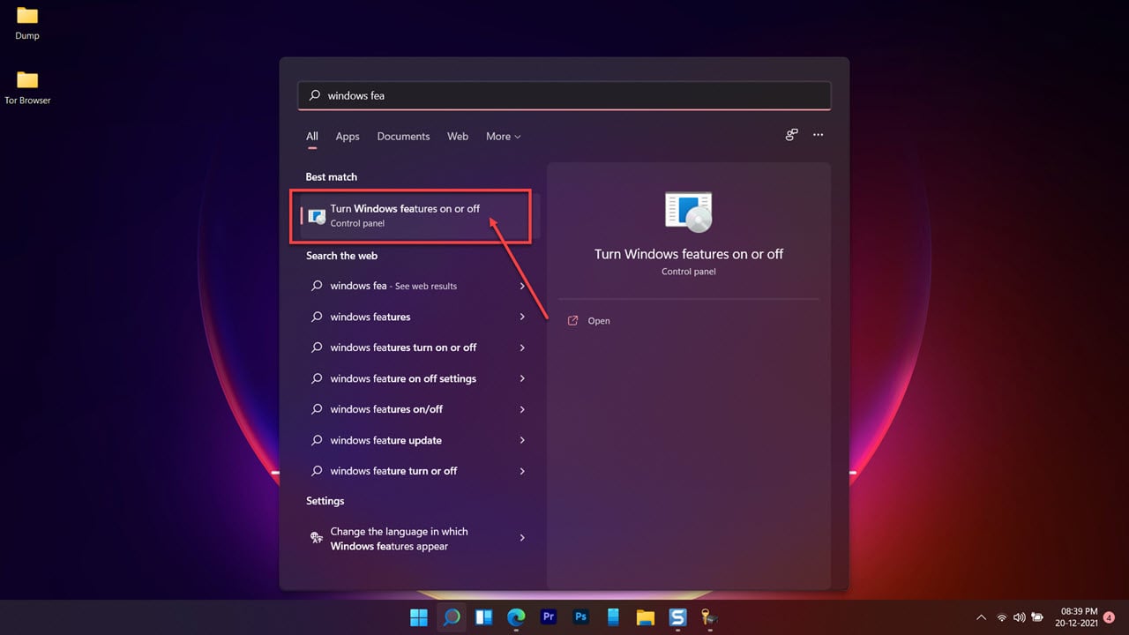The image size is (1129, 635).
Task: Select the Tor Browser folder on desktop
Action: point(27,88)
